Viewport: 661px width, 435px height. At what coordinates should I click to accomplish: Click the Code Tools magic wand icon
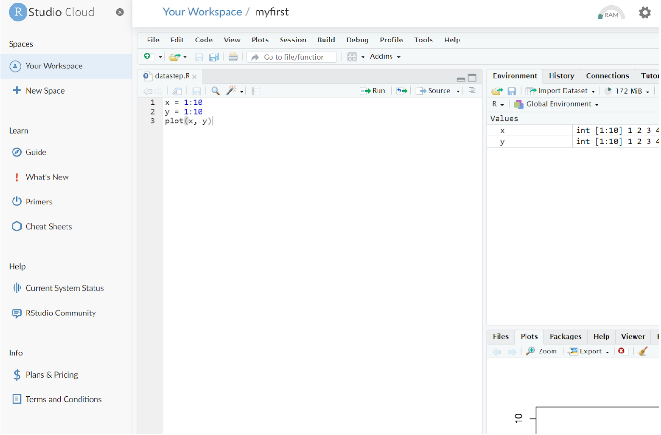(232, 91)
